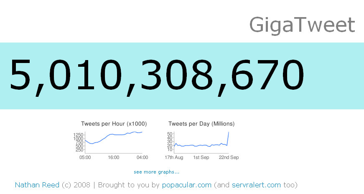Click the '(c) 2008' footer text
This screenshot has height=194, width=364.
76,185
